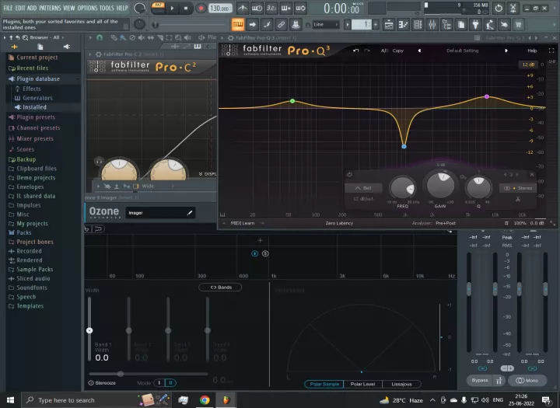Open the shopping cart content library icon

pyautogui.click(x=518, y=25)
